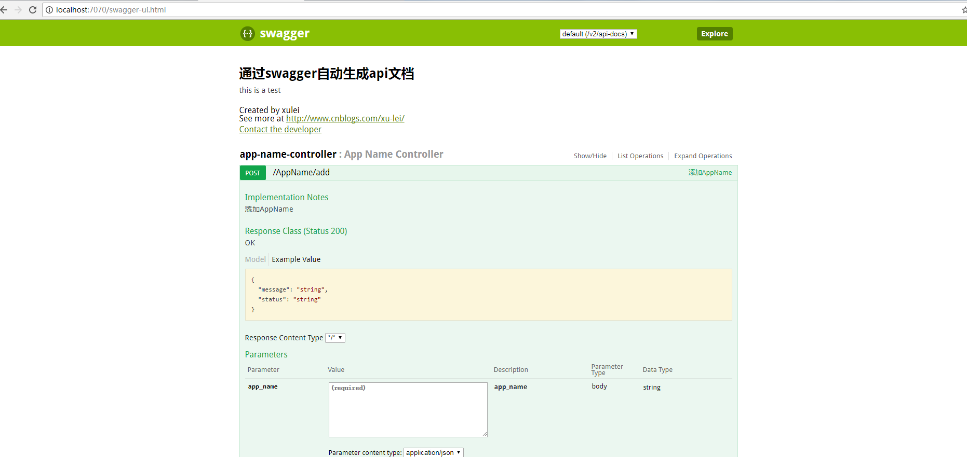The height and width of the screenshot is (457, 967).
Task: Click the 'body' parameter type cell
Action: [599, 386]
